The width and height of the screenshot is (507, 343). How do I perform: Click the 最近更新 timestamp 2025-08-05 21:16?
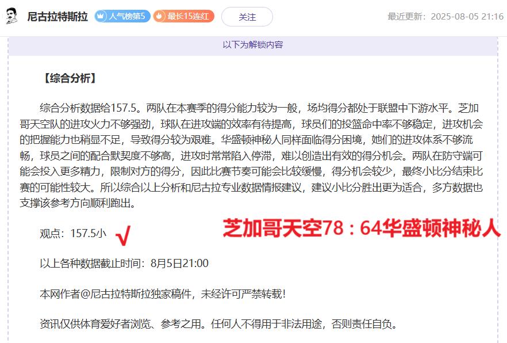445,17
